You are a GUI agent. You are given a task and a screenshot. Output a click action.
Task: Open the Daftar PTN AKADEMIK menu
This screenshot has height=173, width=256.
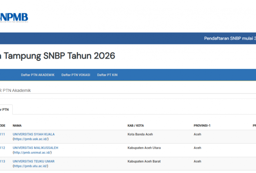(38, 75)
